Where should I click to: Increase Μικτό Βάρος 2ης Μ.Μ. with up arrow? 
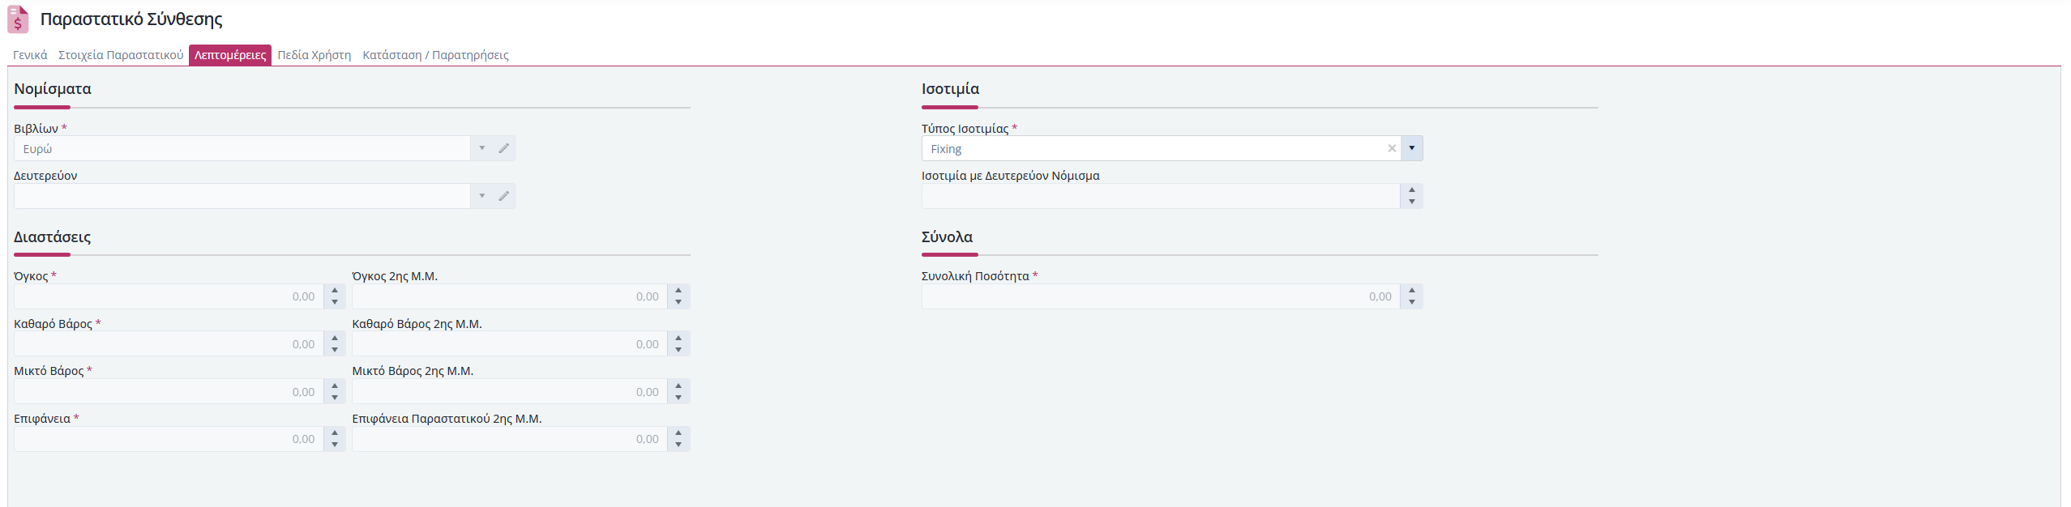(x=678, y=386)
